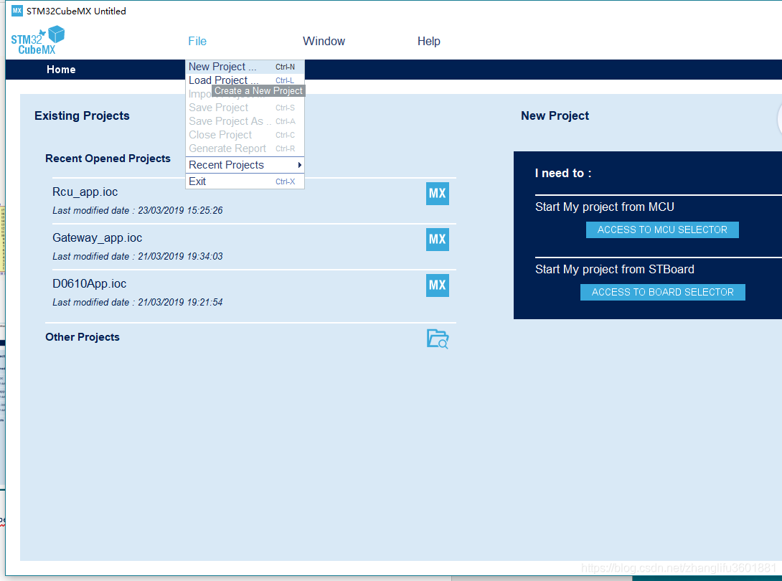Click D0610App last modified date 21/03/2019 19:21:54
The height and width of the screenshot is (581, 782).
tap(138, 302)
